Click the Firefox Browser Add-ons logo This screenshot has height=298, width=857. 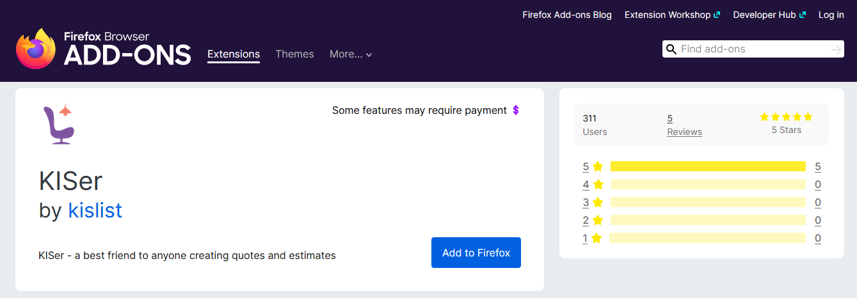click(x=104, y=49)
